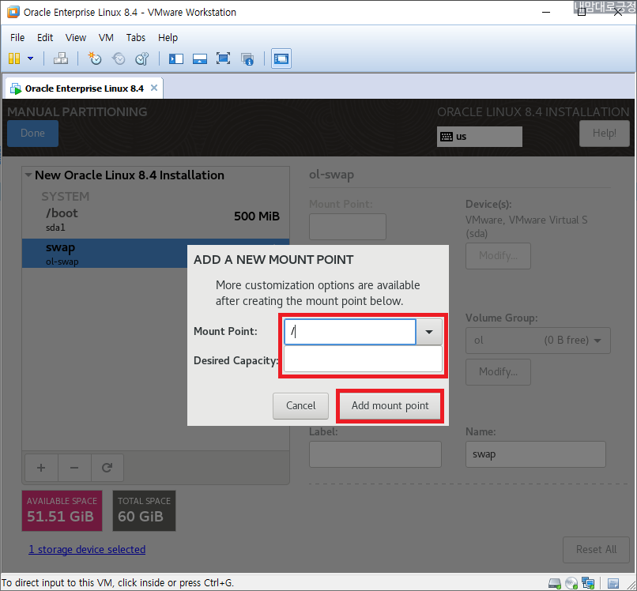Click the Label input field

pos(375,454)
